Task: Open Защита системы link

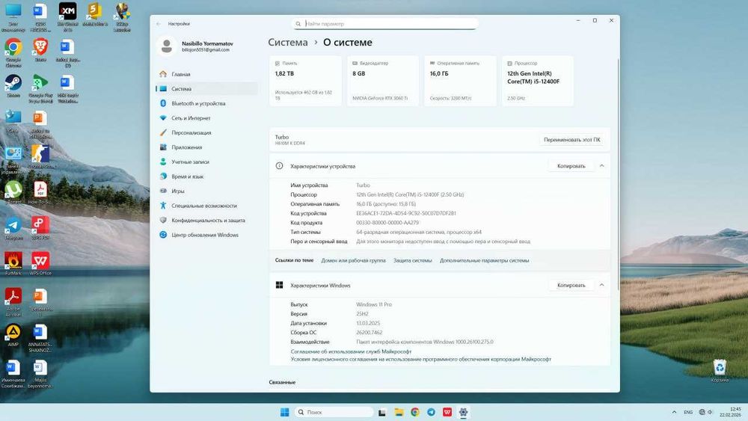Action: pyautogui.click(x=412, y=260)
